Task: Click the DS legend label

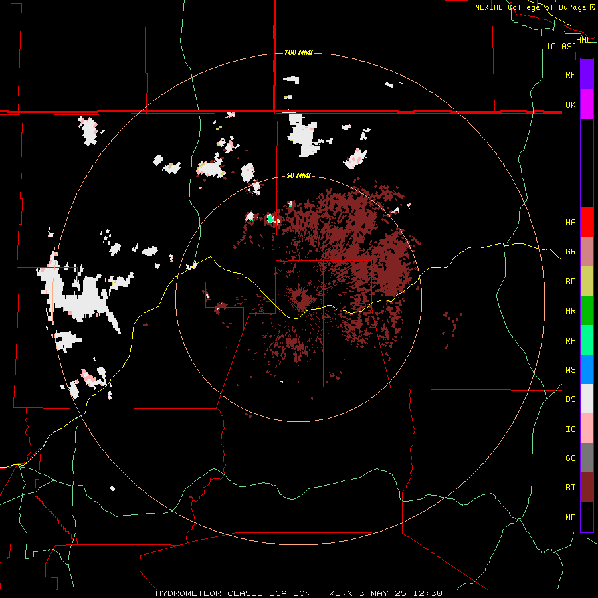Action: [570, 399]
